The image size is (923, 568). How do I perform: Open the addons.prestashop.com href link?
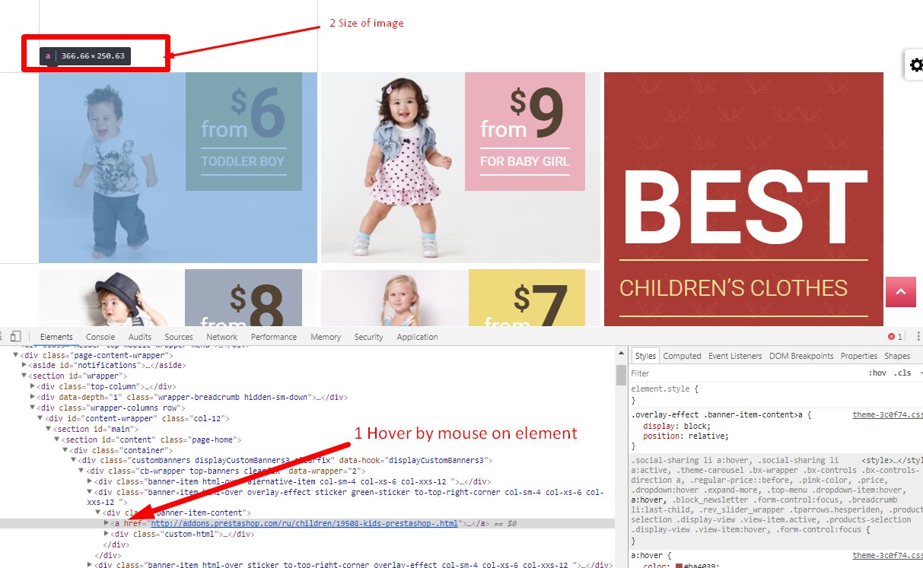point(304,524)
